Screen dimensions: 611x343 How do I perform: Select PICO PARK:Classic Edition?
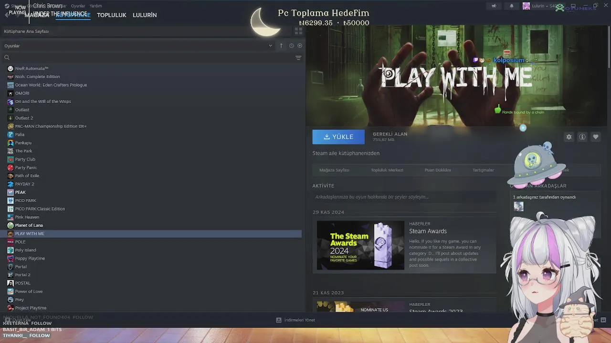tap(40, 209)
